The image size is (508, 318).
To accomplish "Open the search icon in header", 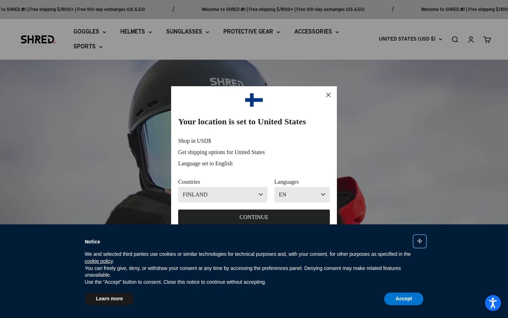I will pyautogui.click(x=455, y=40).
